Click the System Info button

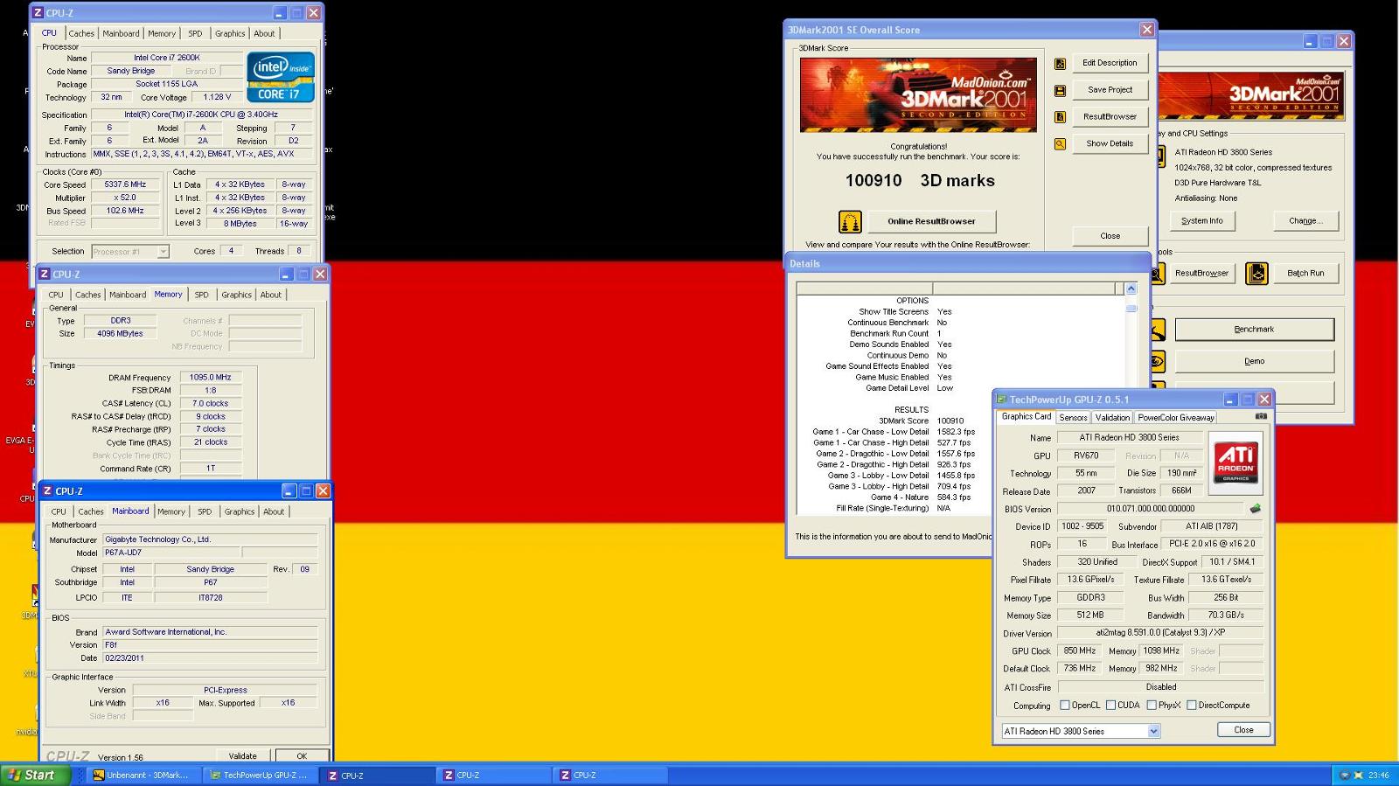1202,221
